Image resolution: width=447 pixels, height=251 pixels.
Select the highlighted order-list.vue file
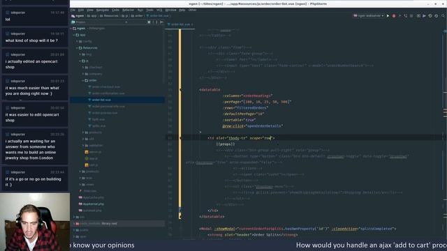[x=117, y=100]
